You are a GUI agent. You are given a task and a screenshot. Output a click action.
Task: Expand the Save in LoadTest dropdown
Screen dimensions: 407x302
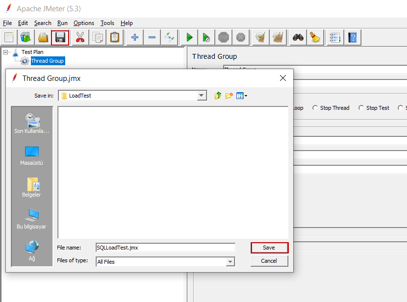(202, 96)
